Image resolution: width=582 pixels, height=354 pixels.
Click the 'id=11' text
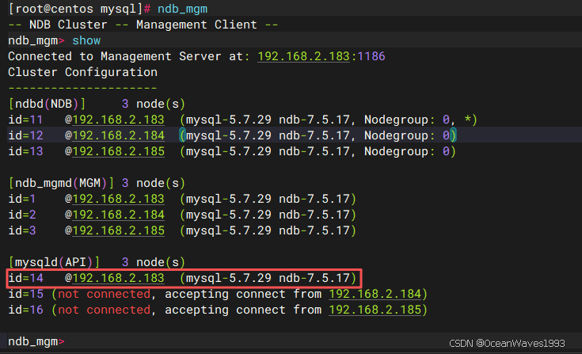point(25,120)
